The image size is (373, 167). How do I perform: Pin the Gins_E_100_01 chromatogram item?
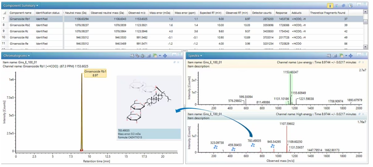coord(174,62)
